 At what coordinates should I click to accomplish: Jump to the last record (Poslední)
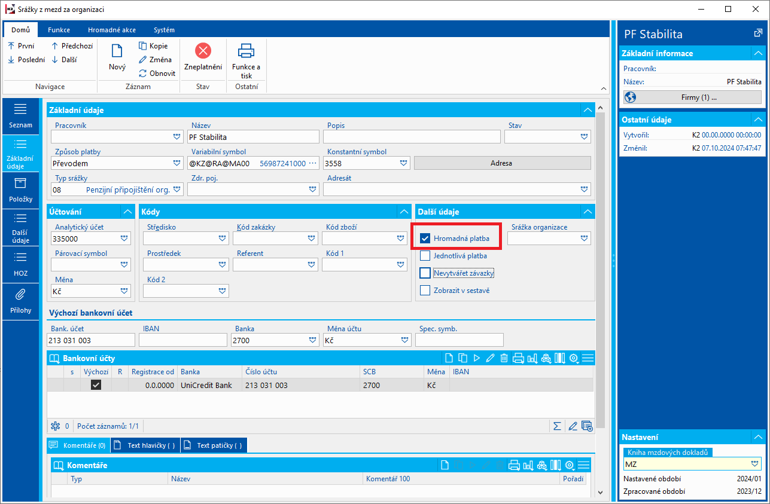coord(26,60)
